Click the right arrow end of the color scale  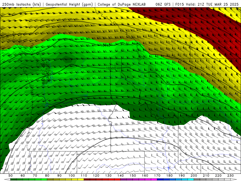pyautogui.click(x=234, y=179)
